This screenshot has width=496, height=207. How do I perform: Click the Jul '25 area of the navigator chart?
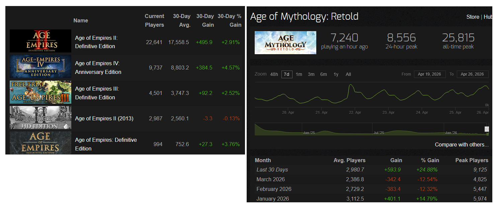click(x=379, y=133)
